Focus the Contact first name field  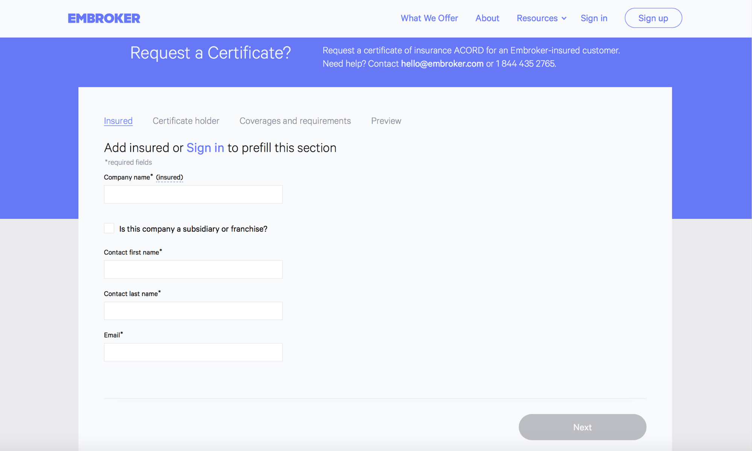point(193,269)
